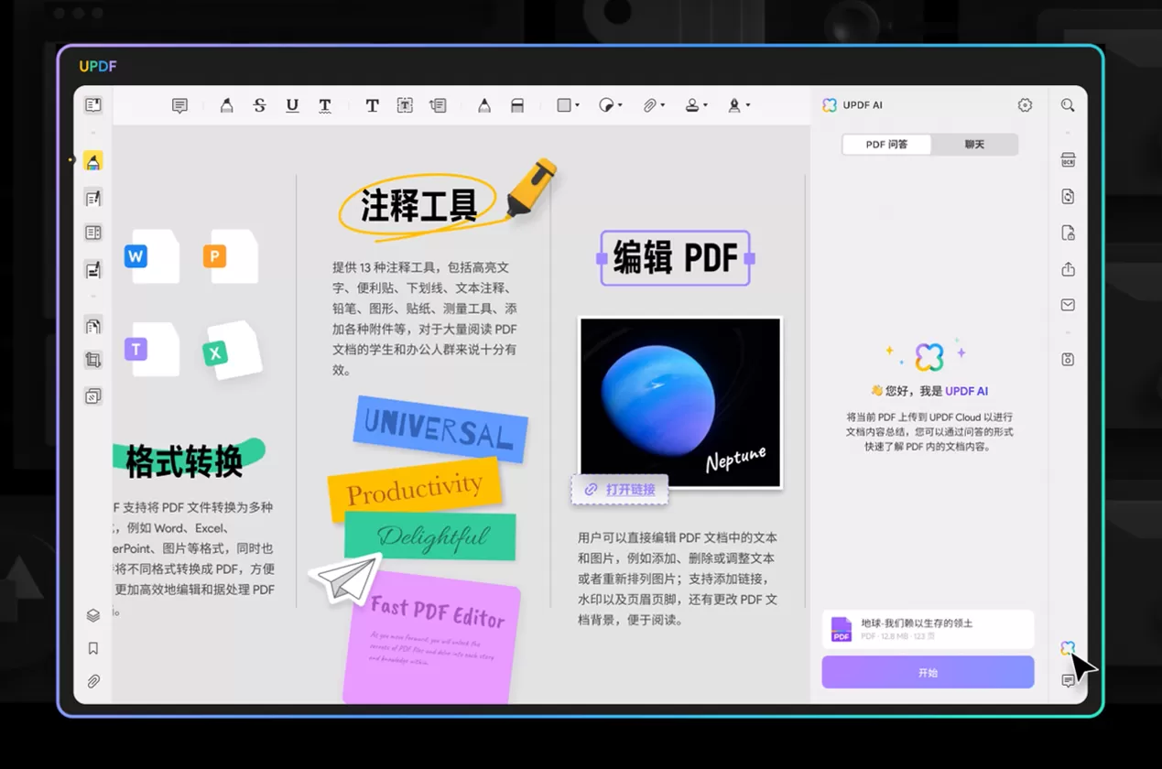Viewport: 1162px width, 769px height.
Task: Switch to the 聊天 tab
Action: click(x=973, y=144)
